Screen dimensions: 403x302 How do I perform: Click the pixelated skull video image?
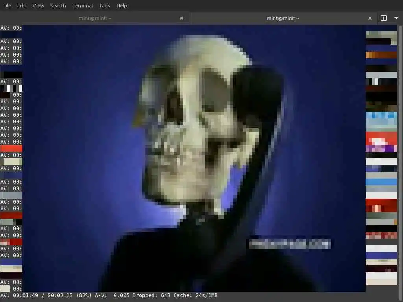coord(194,158)
